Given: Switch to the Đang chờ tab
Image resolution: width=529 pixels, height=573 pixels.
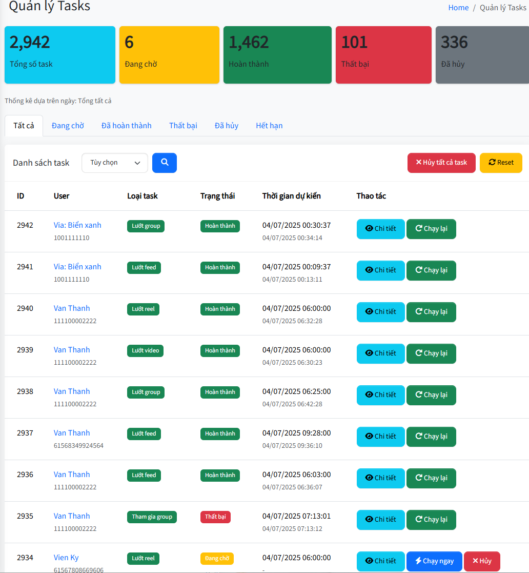Looking at the screenshot, I should [x=68, y=126].
